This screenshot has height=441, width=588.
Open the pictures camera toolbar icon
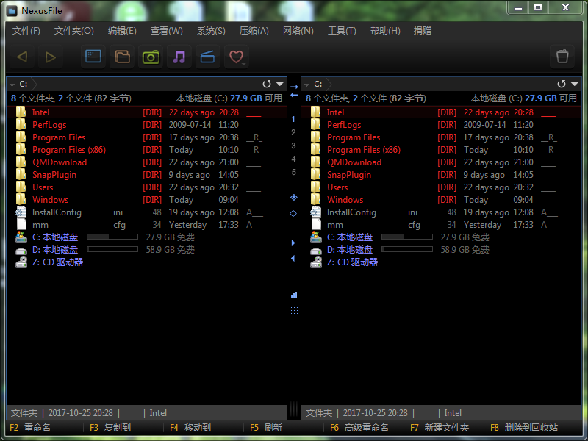[x=151, y=57]
